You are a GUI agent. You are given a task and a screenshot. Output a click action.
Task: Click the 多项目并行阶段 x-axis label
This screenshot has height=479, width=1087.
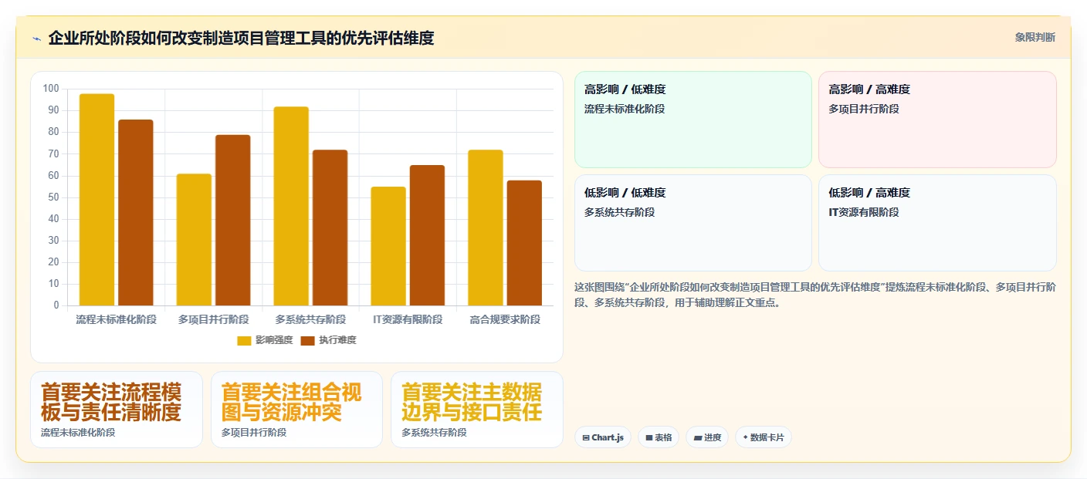coord(214,319)
